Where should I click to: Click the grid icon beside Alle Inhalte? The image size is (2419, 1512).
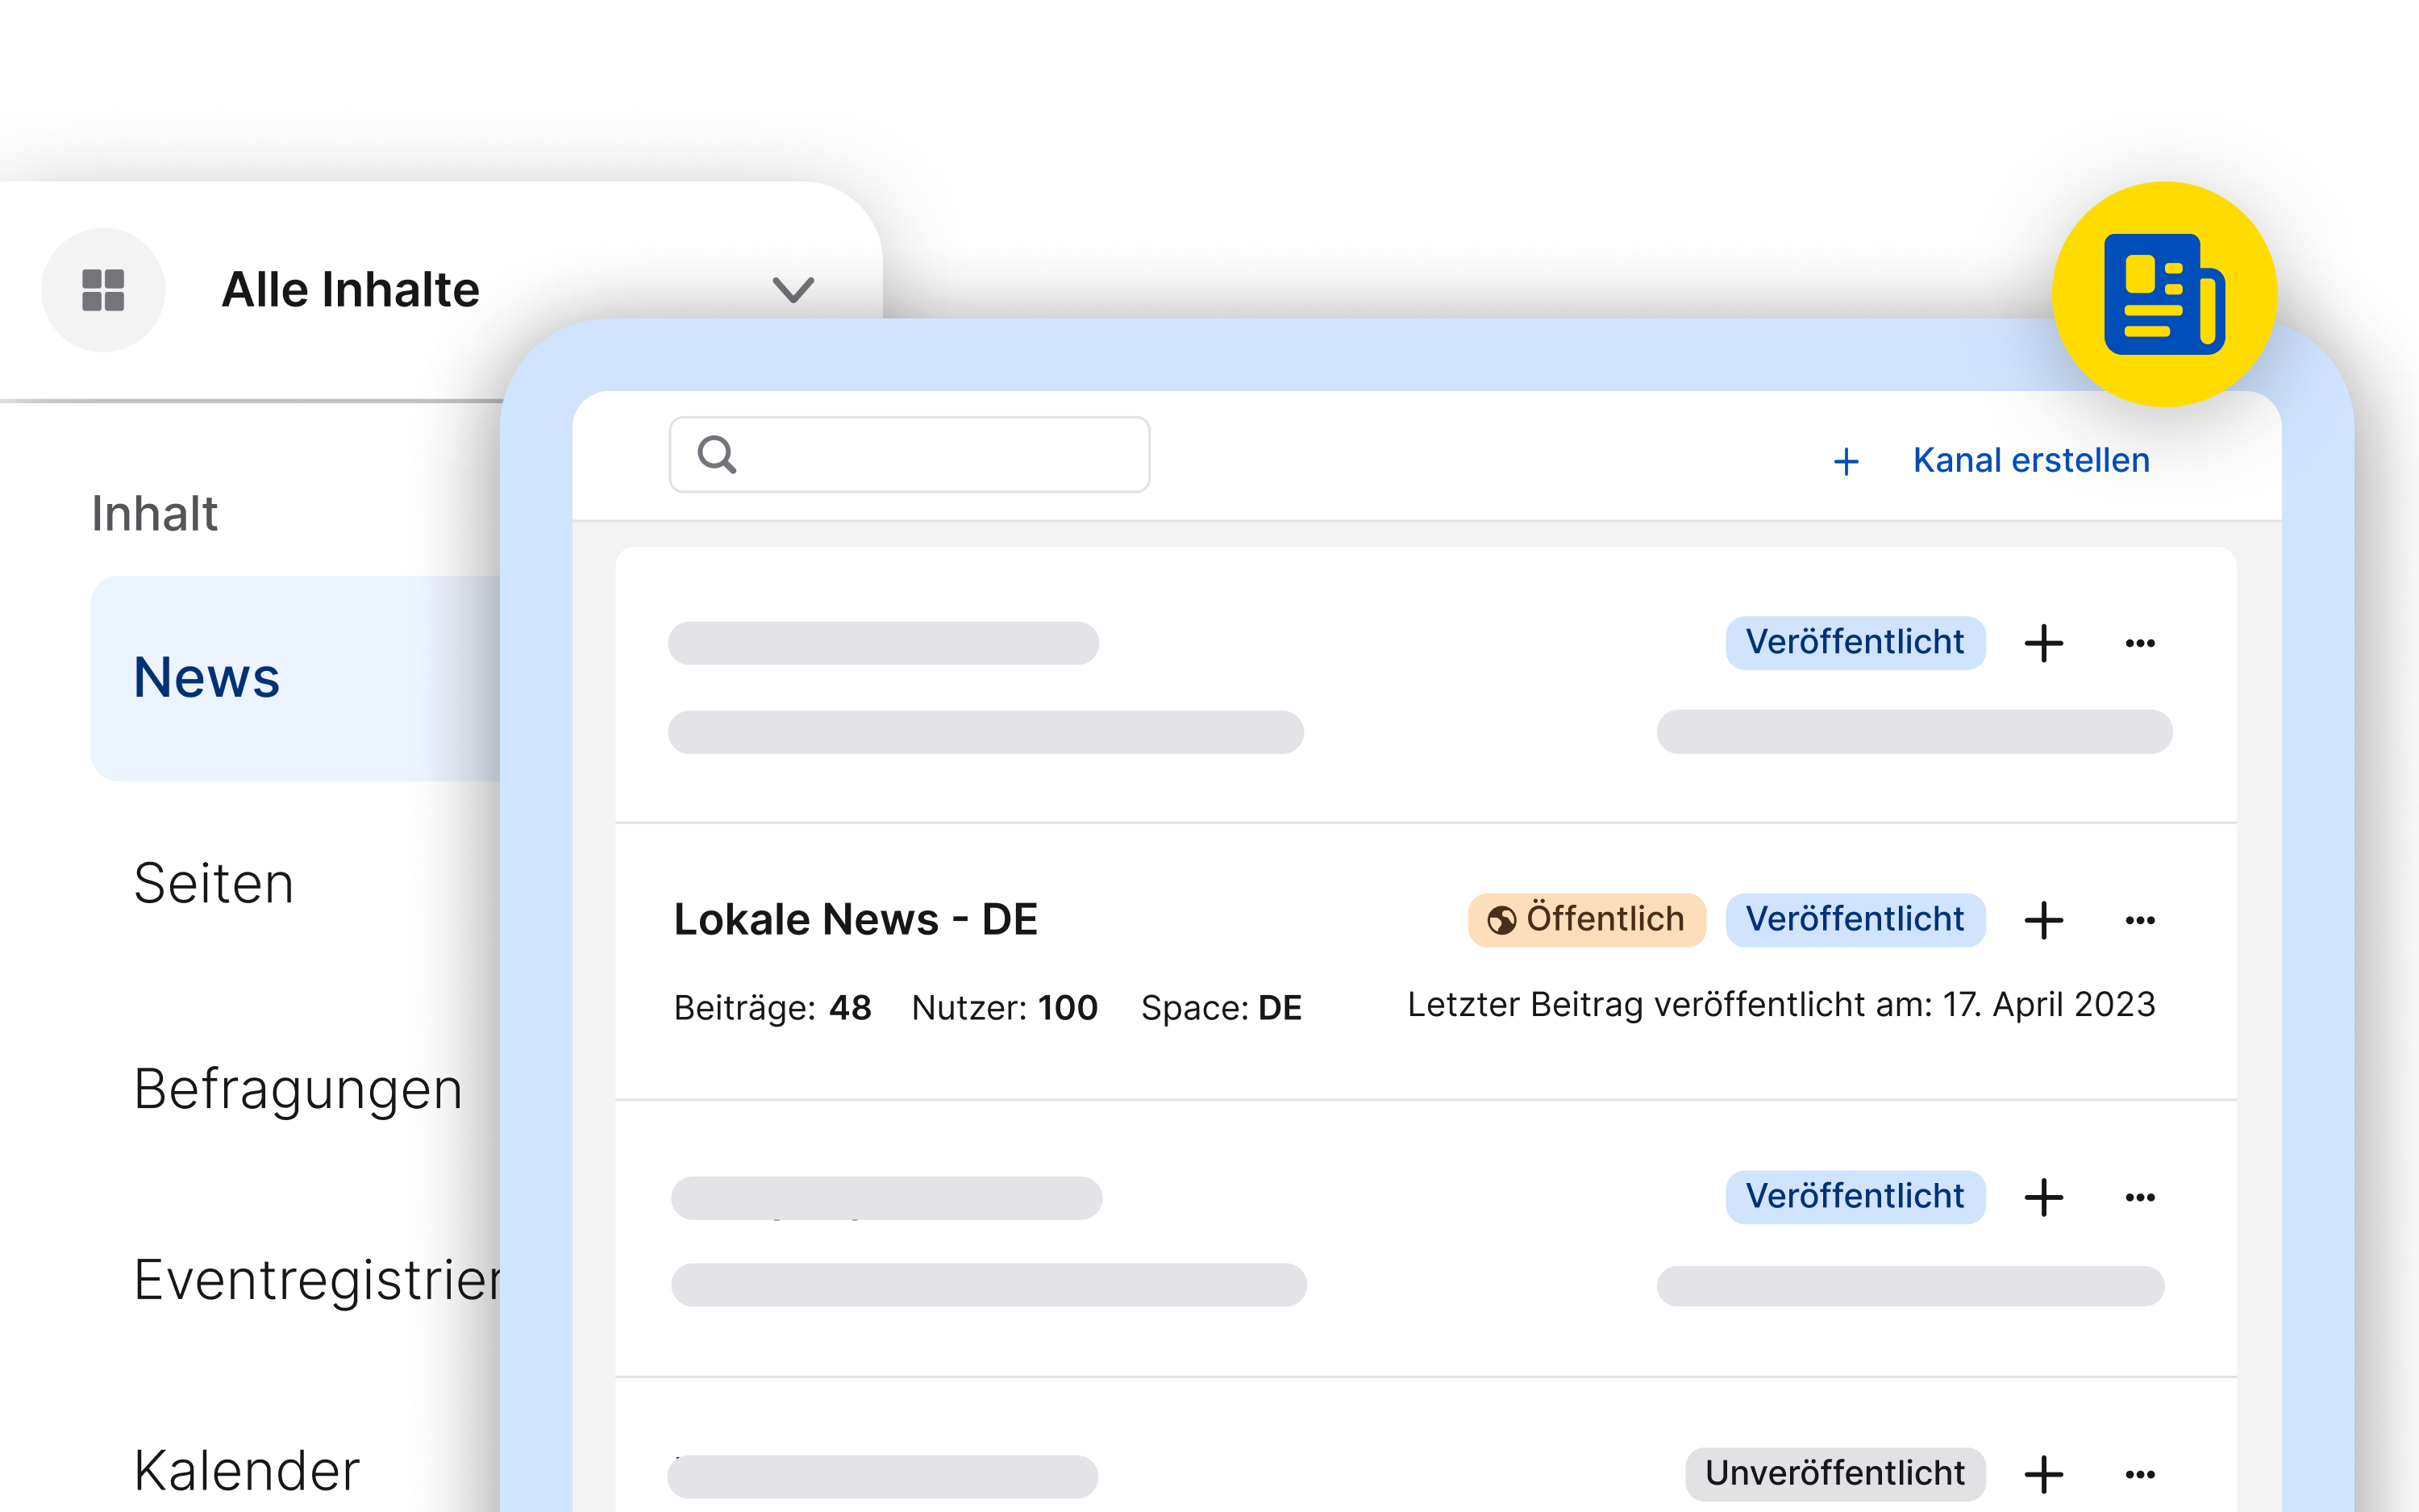[x=103, y=290]
